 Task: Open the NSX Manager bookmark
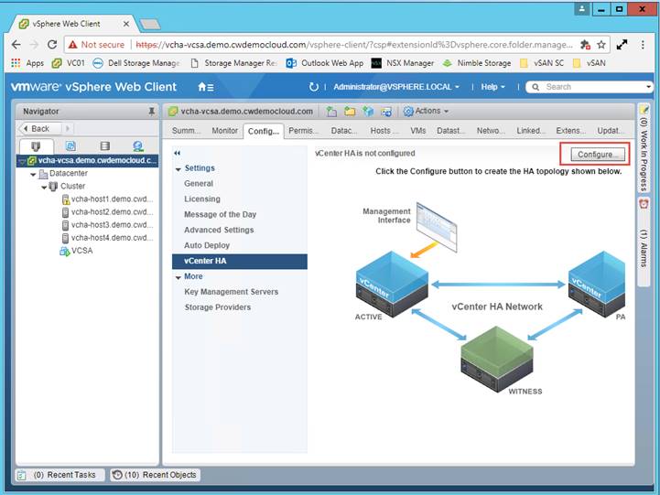(403, 63)
